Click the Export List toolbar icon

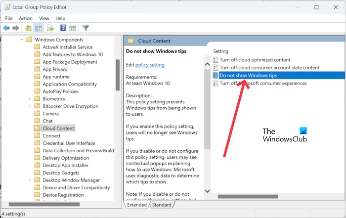point(50,28)
